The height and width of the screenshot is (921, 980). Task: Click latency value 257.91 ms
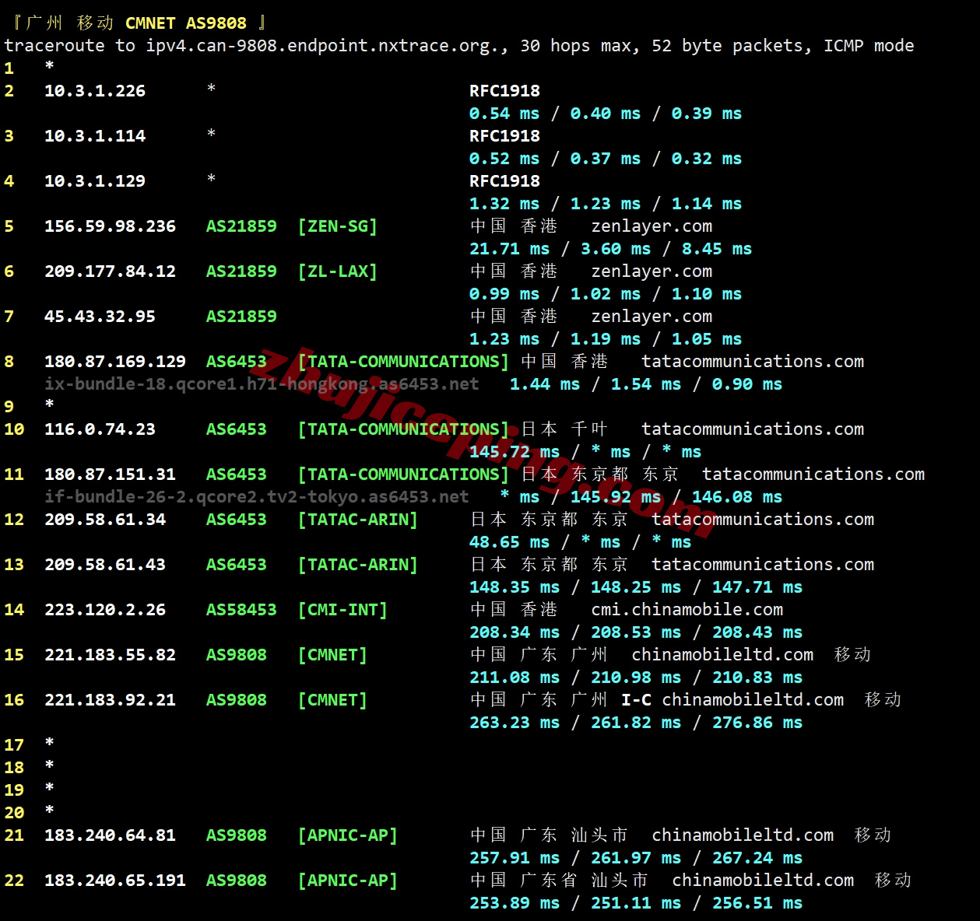[515, 858]
